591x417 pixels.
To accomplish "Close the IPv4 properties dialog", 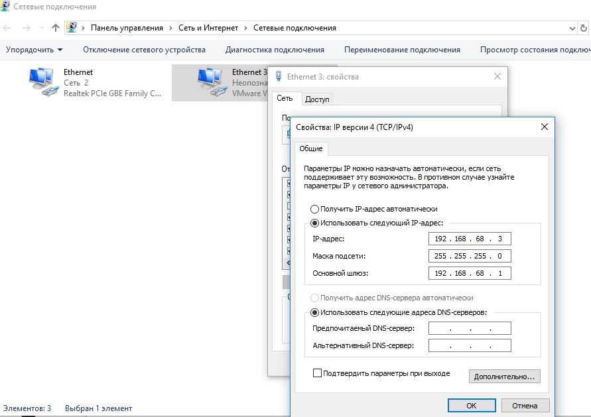I will click(x=544, y=127).
